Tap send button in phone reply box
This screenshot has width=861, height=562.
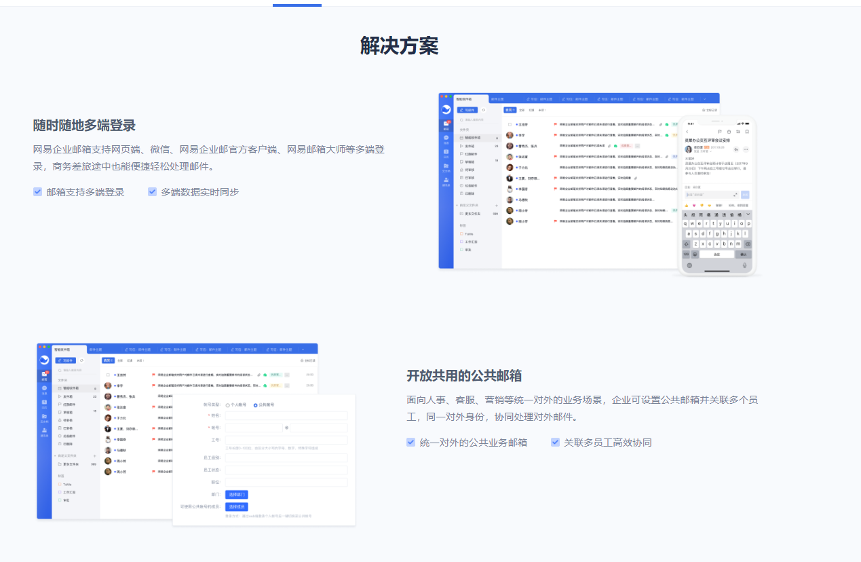tap(745, 195)
